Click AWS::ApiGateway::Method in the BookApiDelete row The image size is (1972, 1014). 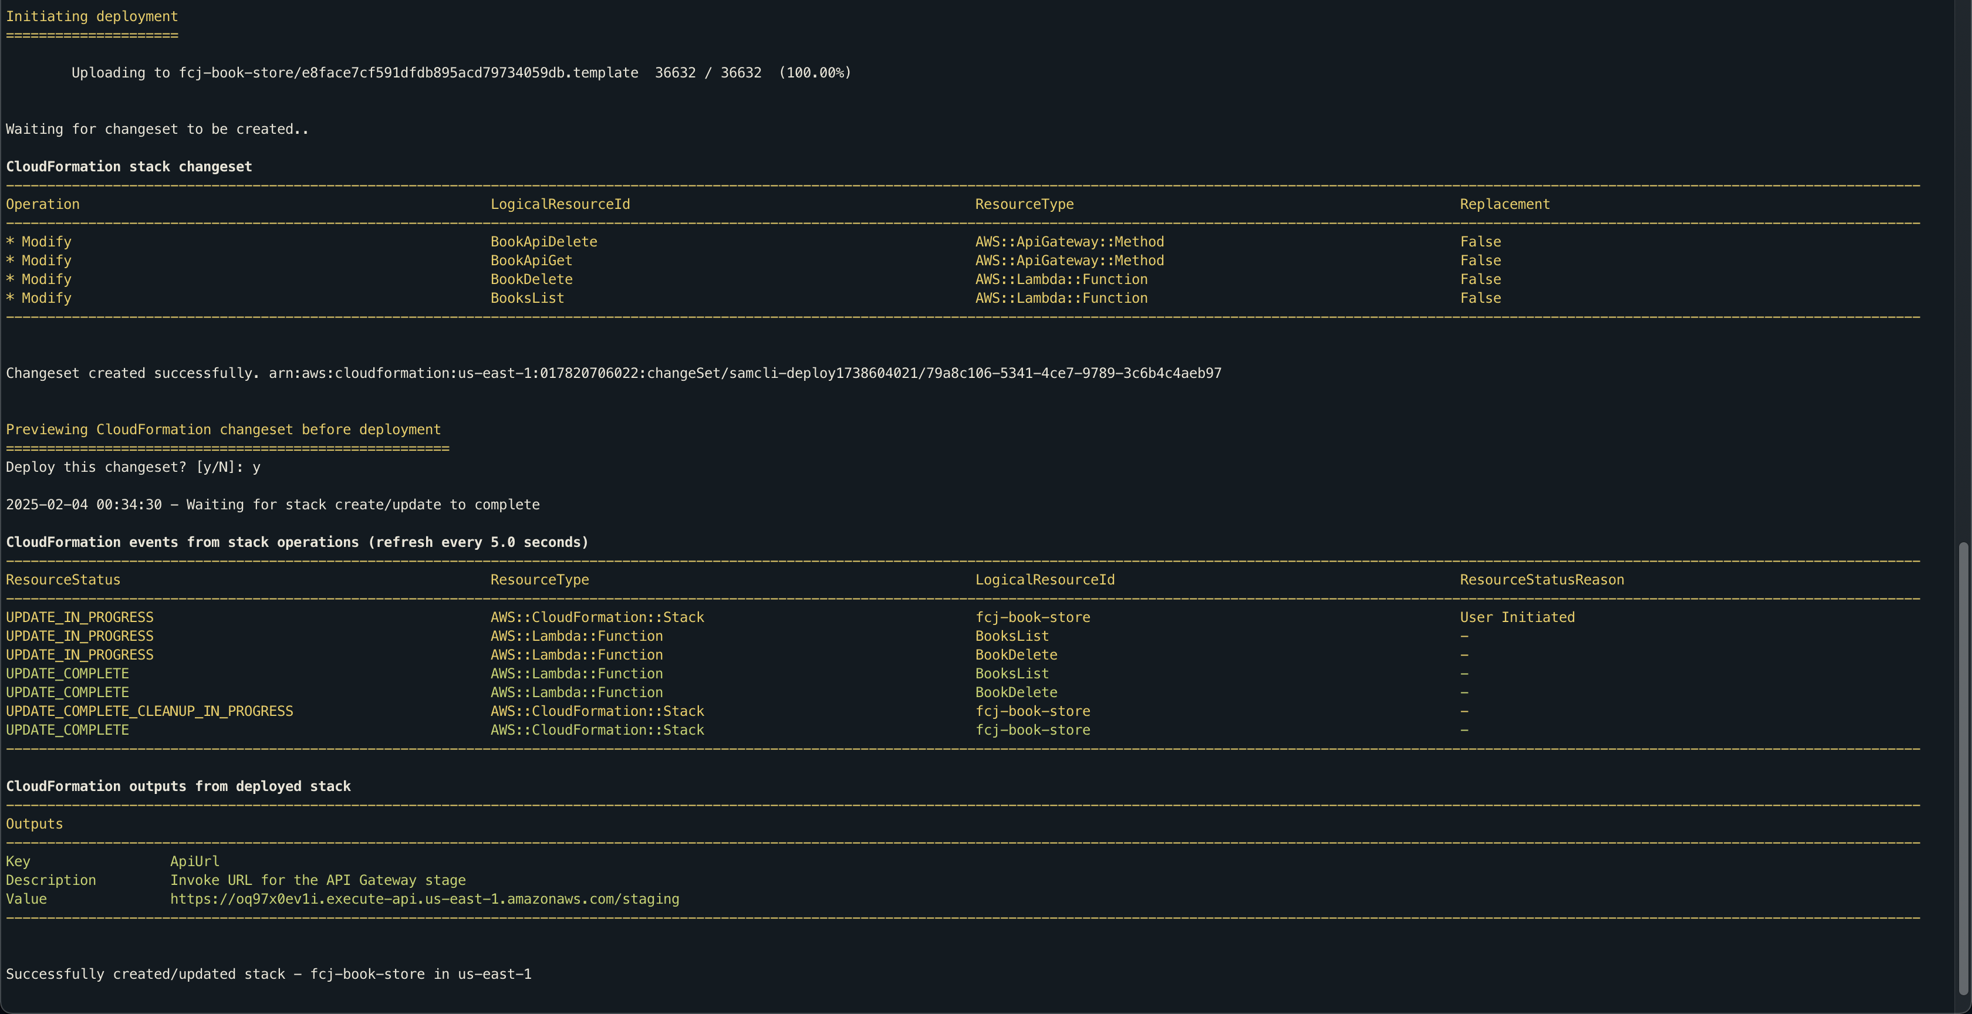[1070, 242]
